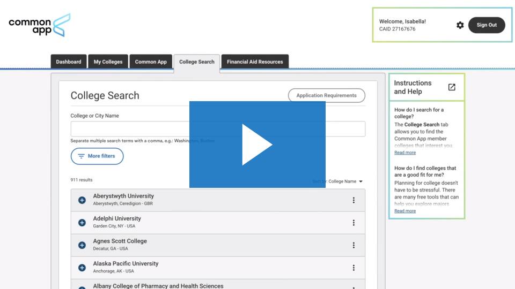Click the Instructions and Help heading
The height and width of the screenshot is (289, 515).
[x=413, y=87]
